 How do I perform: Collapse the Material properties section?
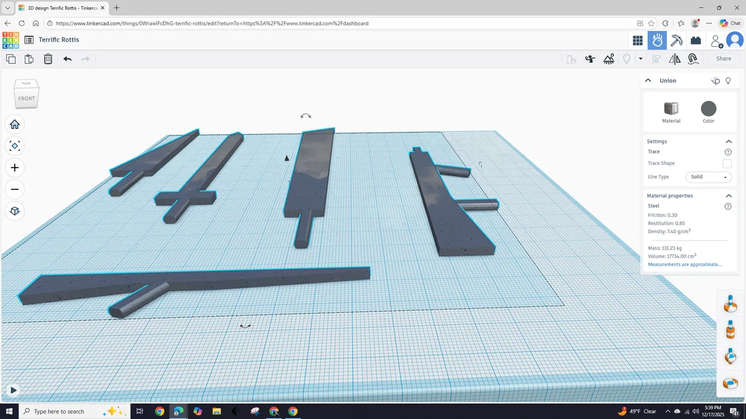(729, 196)
